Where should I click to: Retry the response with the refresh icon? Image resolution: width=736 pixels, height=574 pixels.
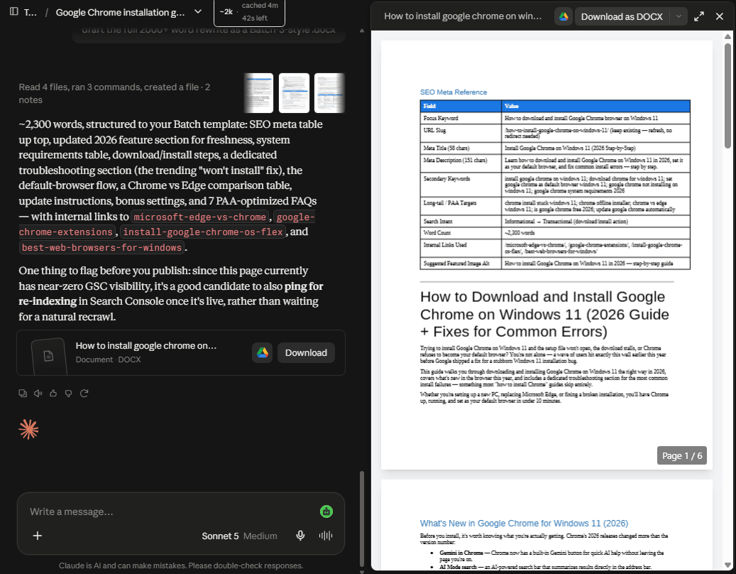click(84, 393)
